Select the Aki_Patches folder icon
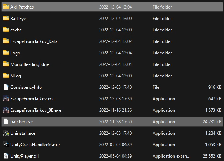The width and height of the screenshot is (224, 161). tap(6, 7)
